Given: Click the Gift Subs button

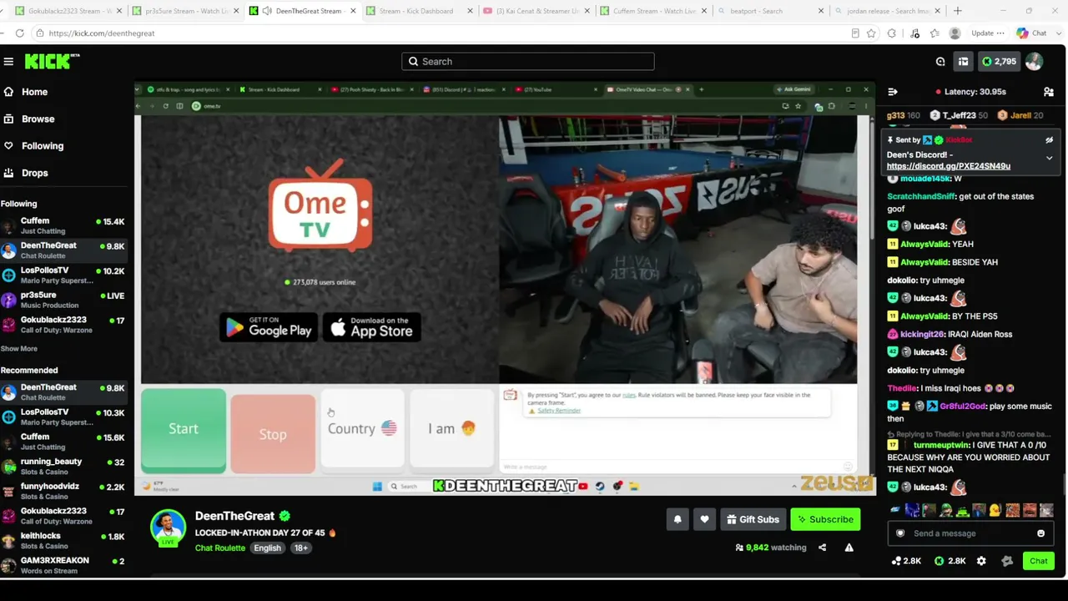Looking at the screenshot, I should click(x=753, y=519).
